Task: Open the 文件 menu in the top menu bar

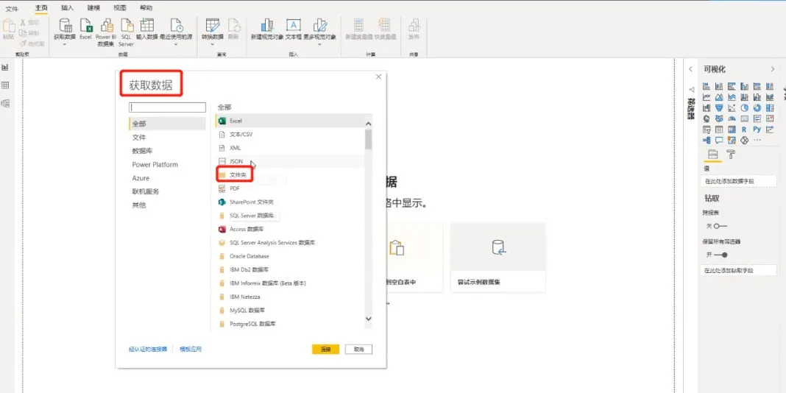Action: tap(12, 8)
